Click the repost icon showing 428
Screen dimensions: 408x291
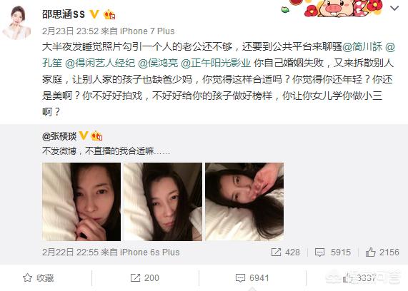point(276,252)
